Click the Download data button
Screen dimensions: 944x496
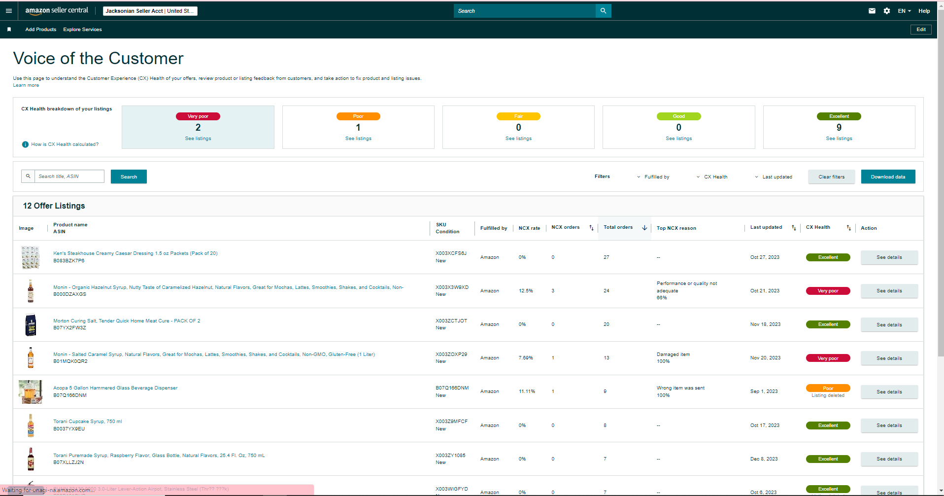(888, 177)
